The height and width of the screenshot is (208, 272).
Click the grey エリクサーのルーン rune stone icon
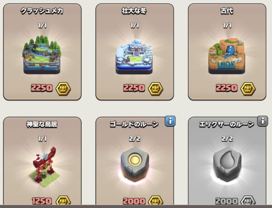(x=227, y=164)
